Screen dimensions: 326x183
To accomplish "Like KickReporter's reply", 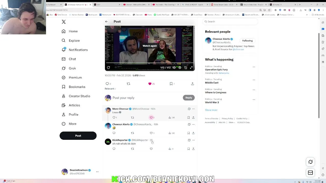I will (x=151, y=149).
